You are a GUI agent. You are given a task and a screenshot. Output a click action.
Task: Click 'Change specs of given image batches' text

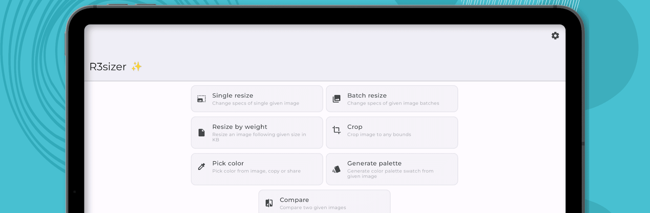[x=393, y=103]
